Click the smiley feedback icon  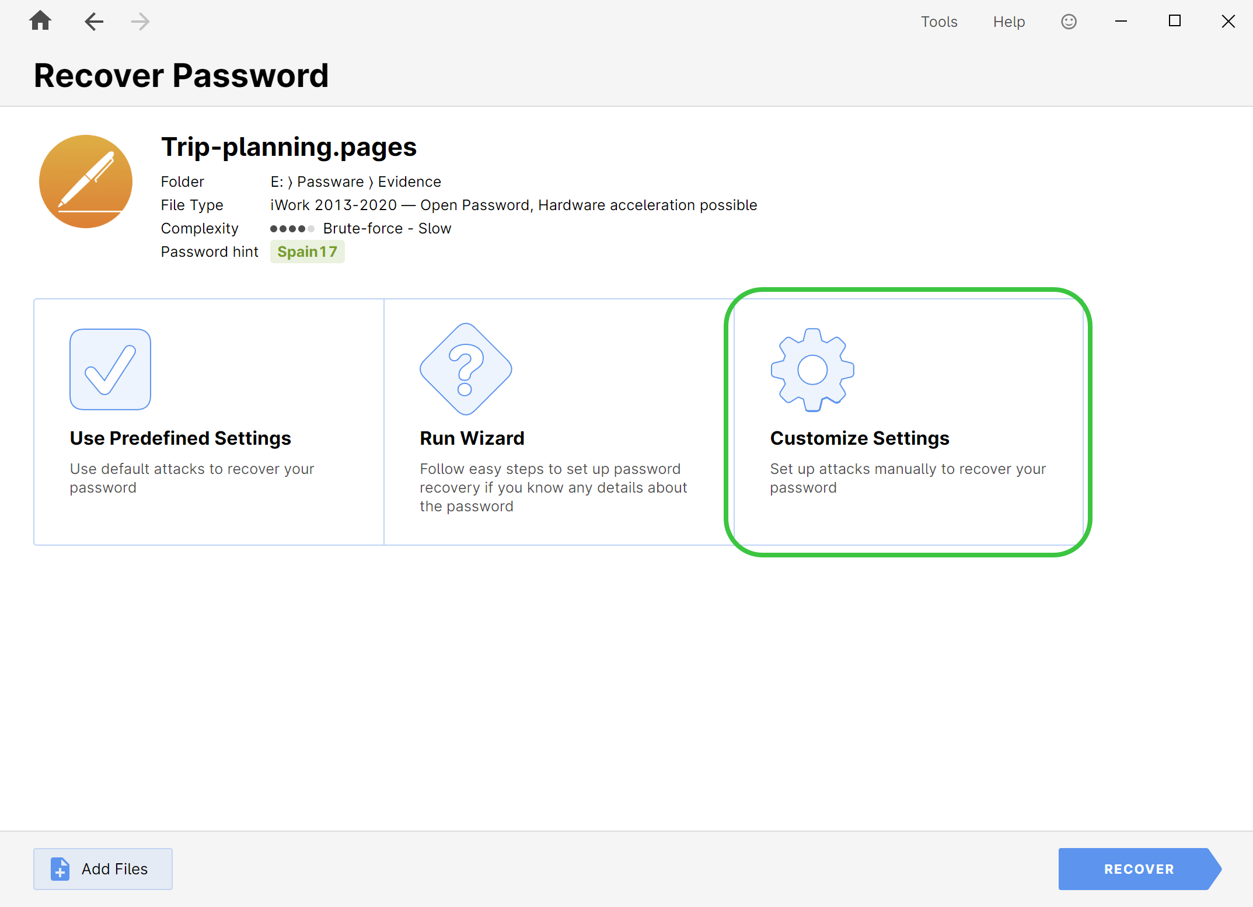click(x=1069, y=22)
